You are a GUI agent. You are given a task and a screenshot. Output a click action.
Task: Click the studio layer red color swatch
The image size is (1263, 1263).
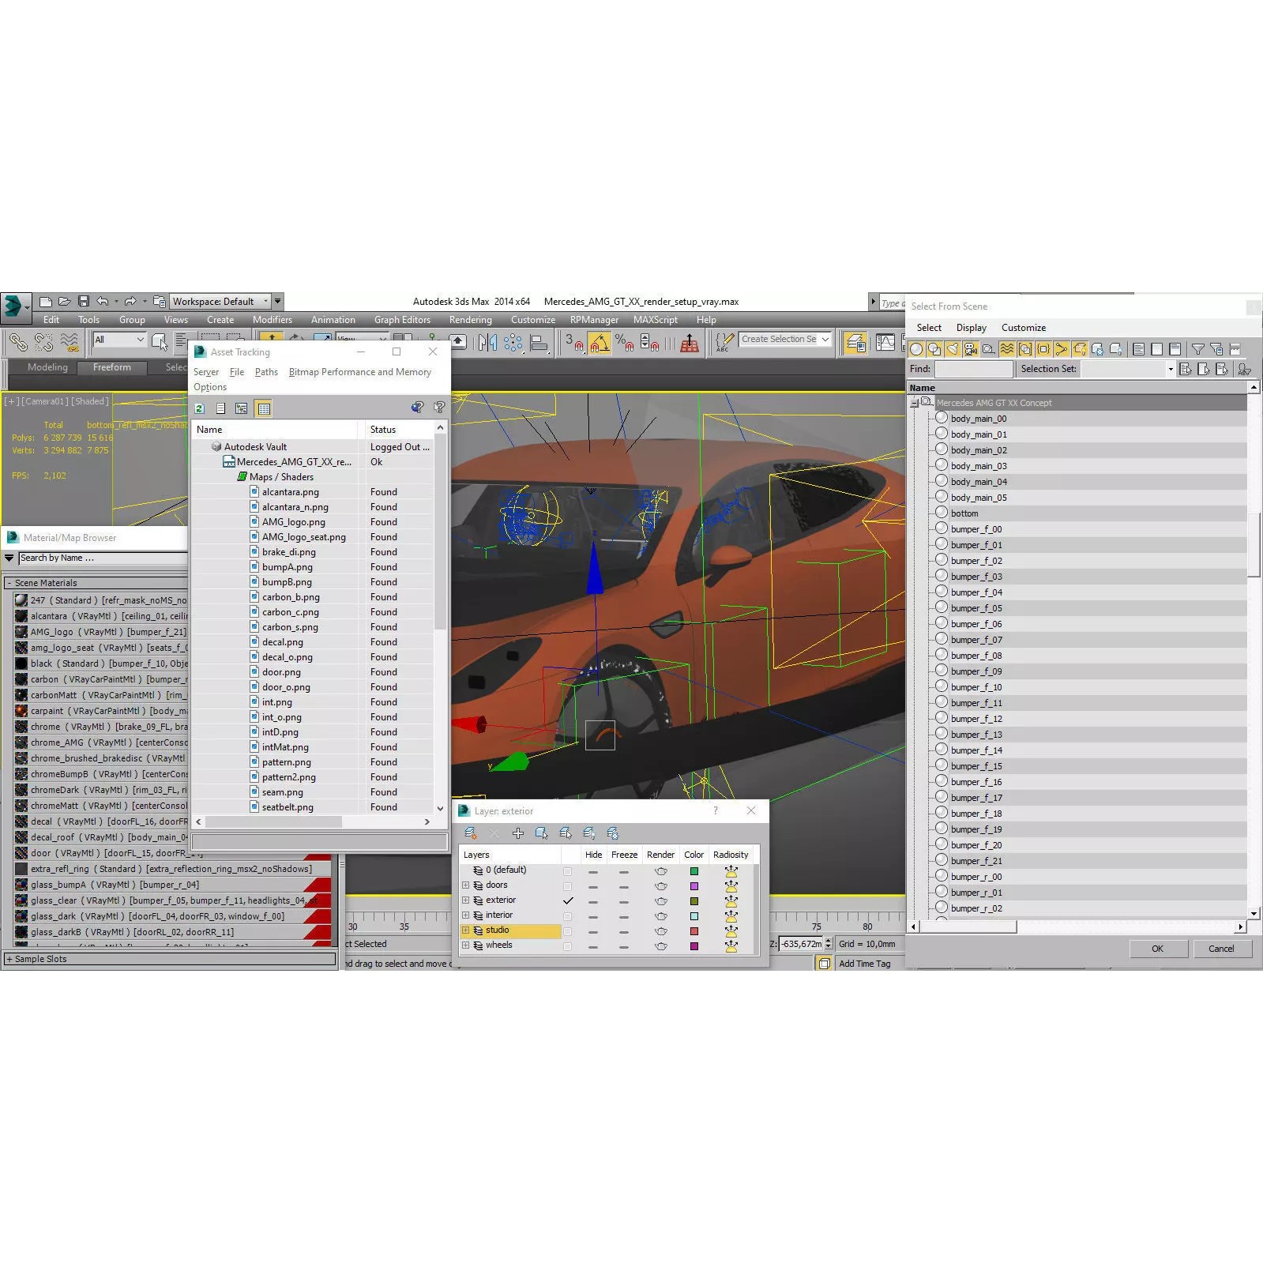pyautogui.click(x=694, y=930)
